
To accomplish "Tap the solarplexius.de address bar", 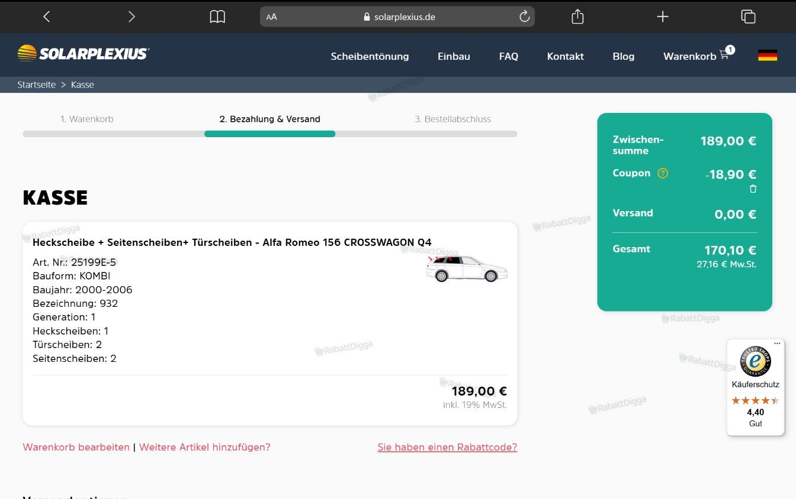I will click(x=397, y=17).
